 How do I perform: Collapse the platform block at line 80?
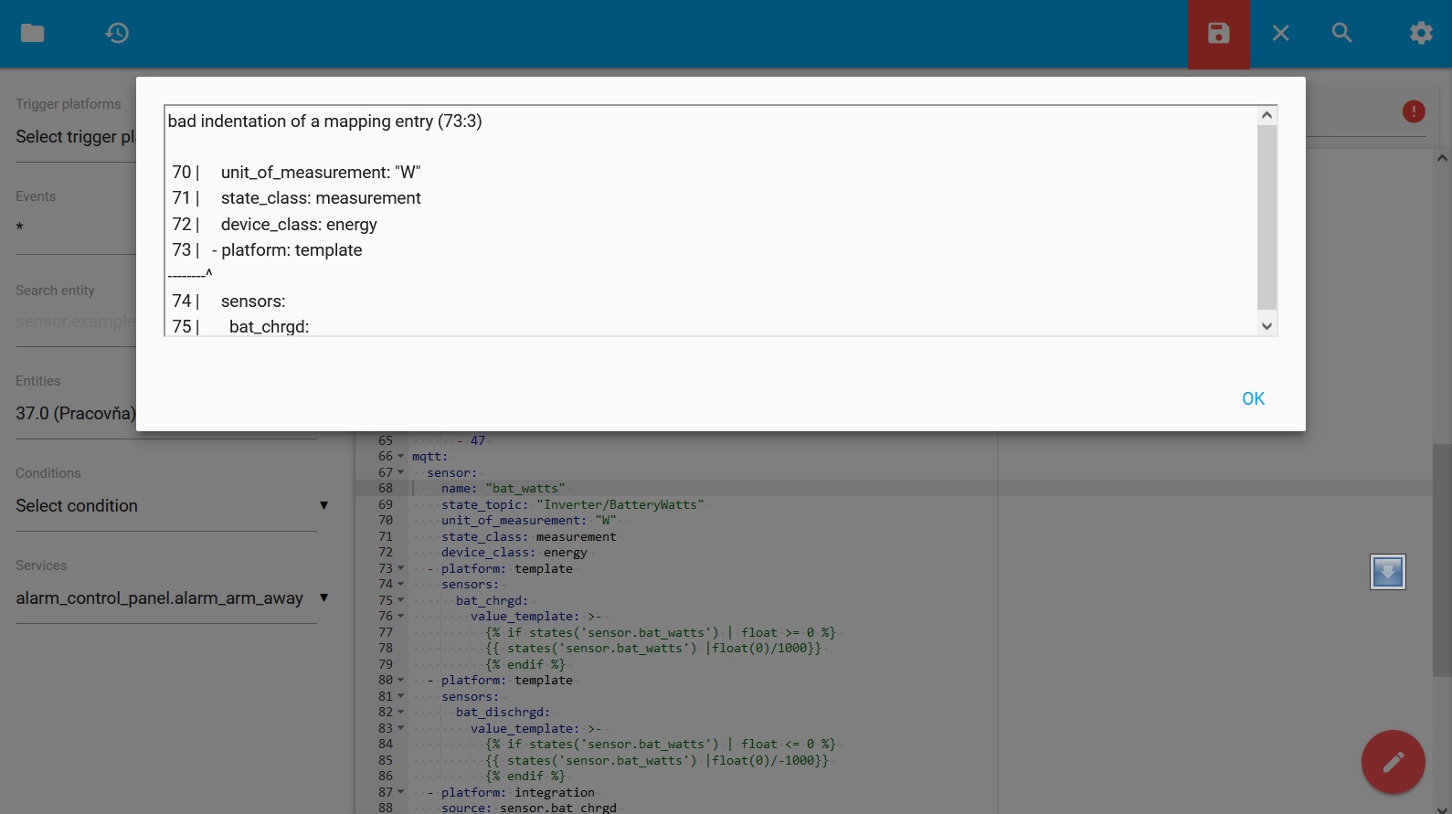(401, 681)
